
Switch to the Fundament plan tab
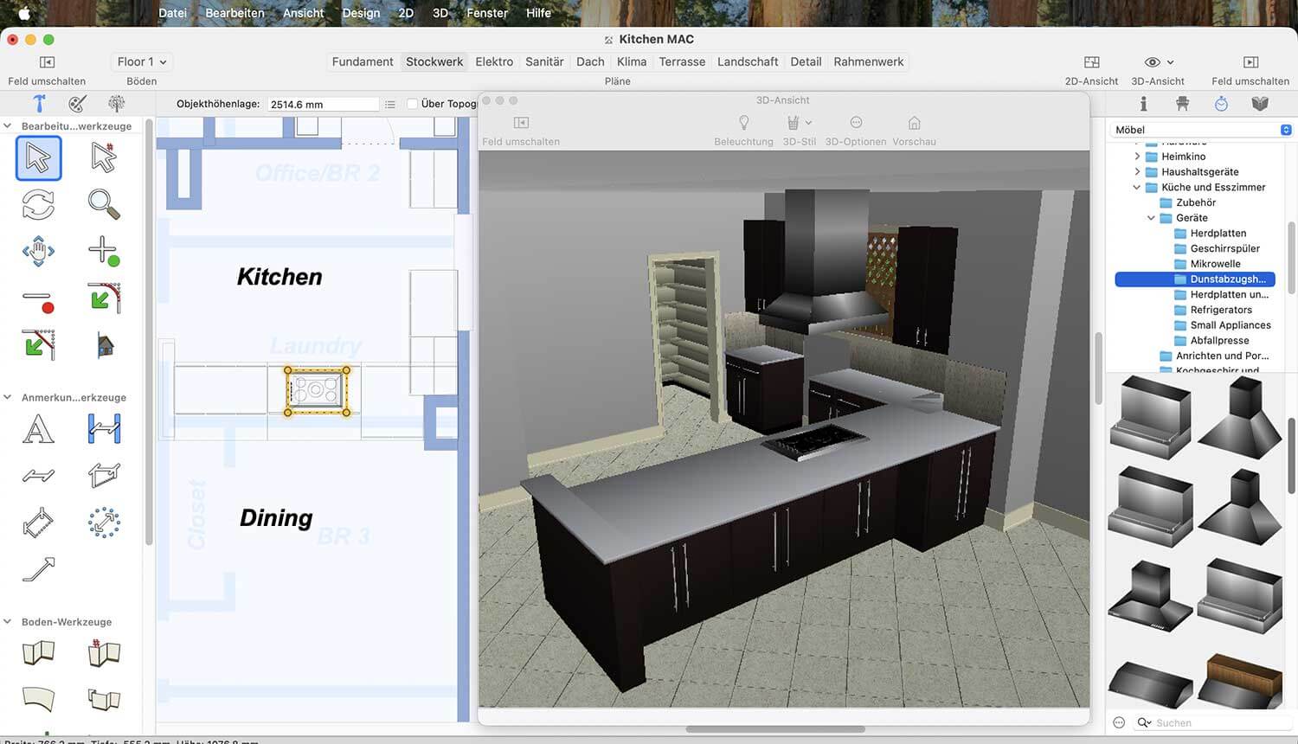[363, 61]
